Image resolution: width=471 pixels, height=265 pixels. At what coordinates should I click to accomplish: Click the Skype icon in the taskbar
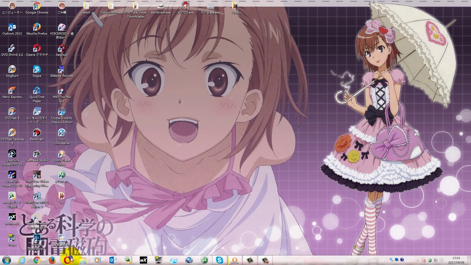220,260
